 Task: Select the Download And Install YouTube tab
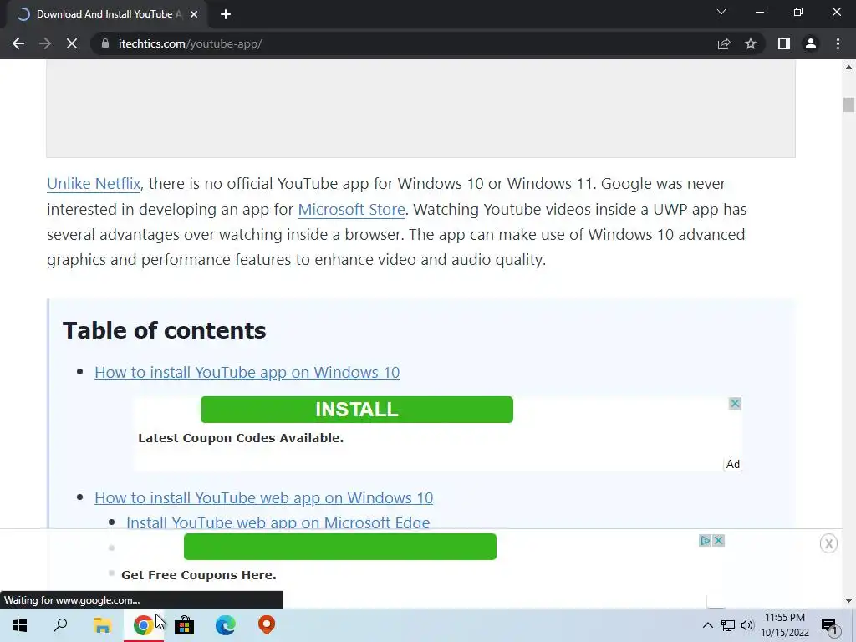[x=108, y=14]
